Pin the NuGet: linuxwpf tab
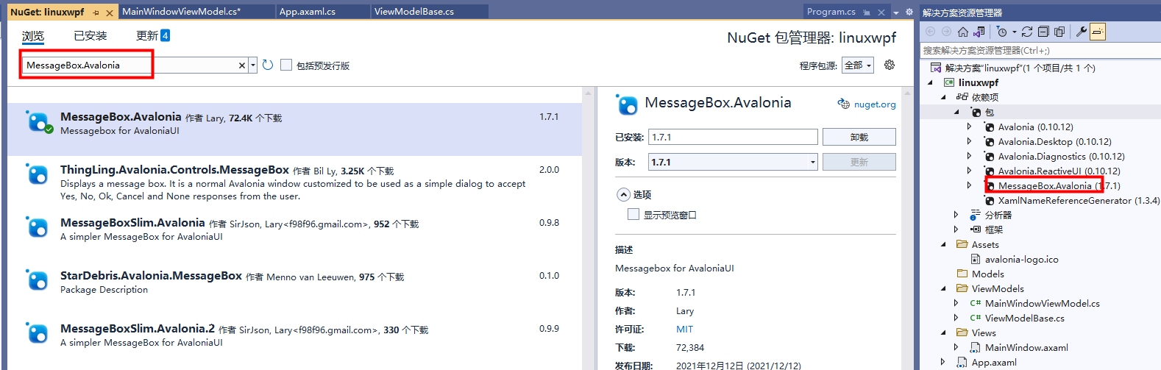 96,13
